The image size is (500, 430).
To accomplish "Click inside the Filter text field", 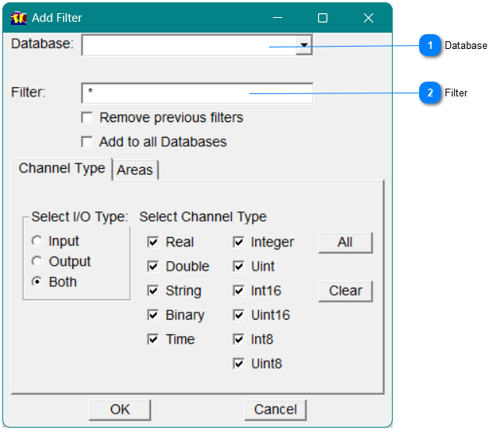I will (x=197, y=93).
